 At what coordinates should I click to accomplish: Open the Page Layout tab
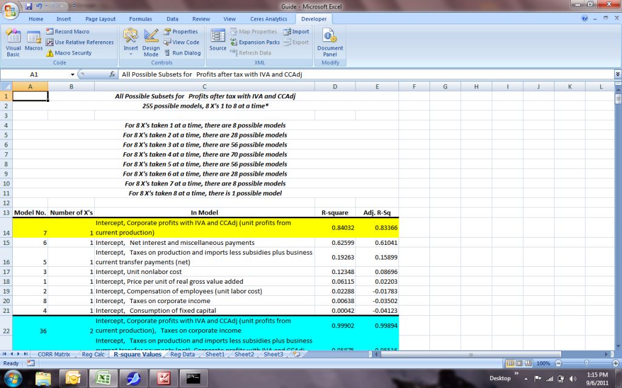[x=100, y=19]
